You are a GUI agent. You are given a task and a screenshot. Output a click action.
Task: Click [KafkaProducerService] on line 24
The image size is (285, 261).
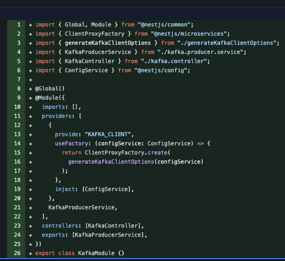pos(108,235)
